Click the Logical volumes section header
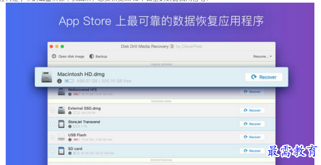The image size is (321, 165). [161, 64]
